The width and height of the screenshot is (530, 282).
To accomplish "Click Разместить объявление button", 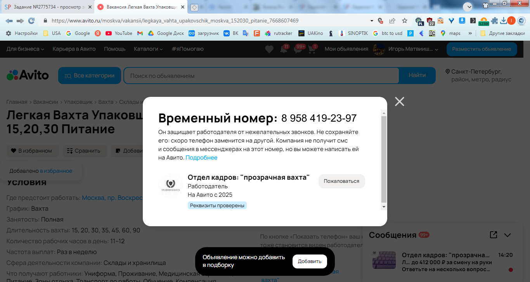I will tap(482, 49).
